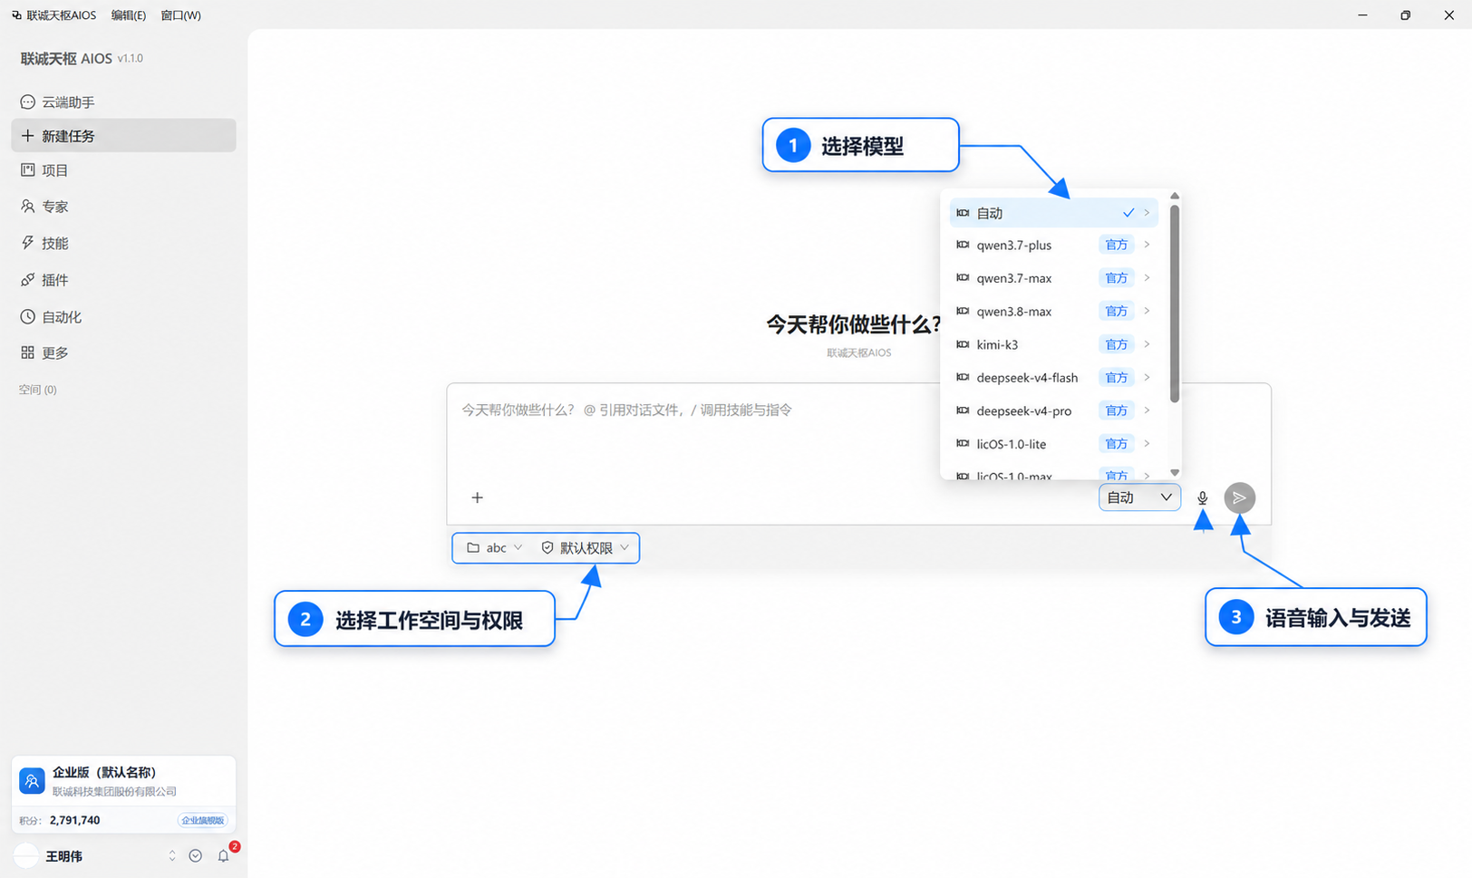Click the v1.1.0 version label
This screenshot has width=1472, height=878.
pyautogui.click(x=131, y=59)
